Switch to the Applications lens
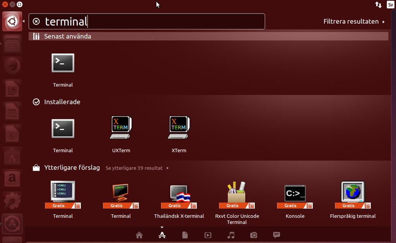 pyautogui.click(x=162, y=235)
